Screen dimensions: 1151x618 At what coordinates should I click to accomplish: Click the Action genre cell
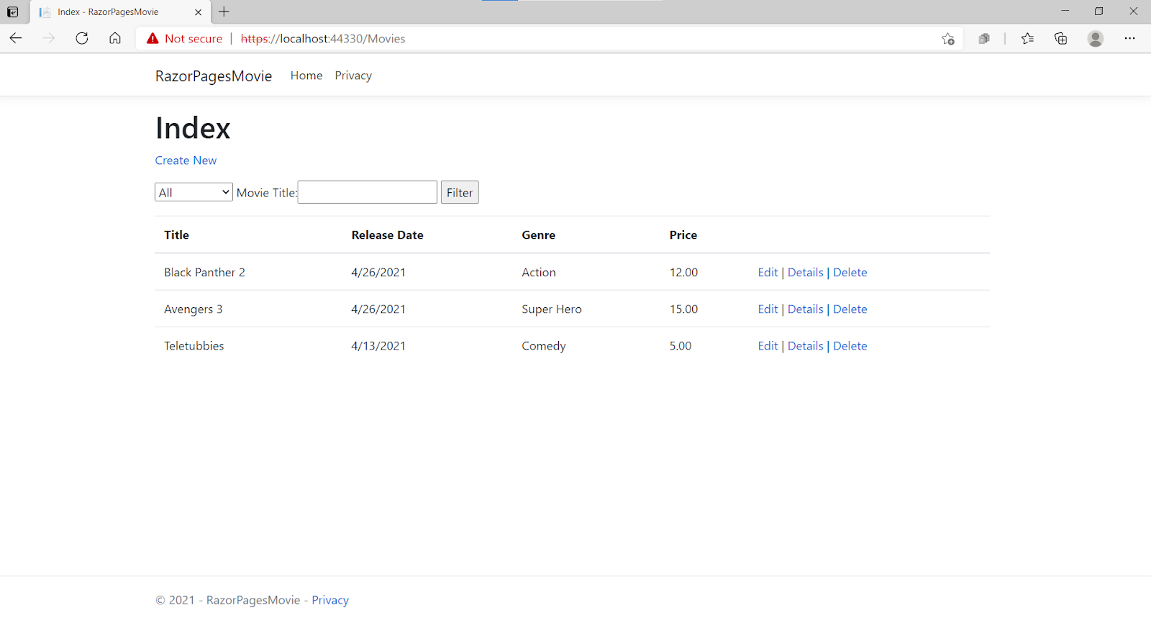(x=539, y=272)
